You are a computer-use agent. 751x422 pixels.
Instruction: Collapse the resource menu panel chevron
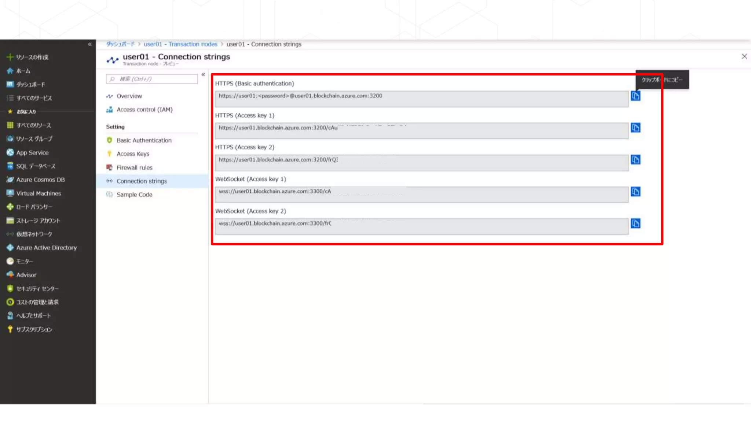click(203, 74)
